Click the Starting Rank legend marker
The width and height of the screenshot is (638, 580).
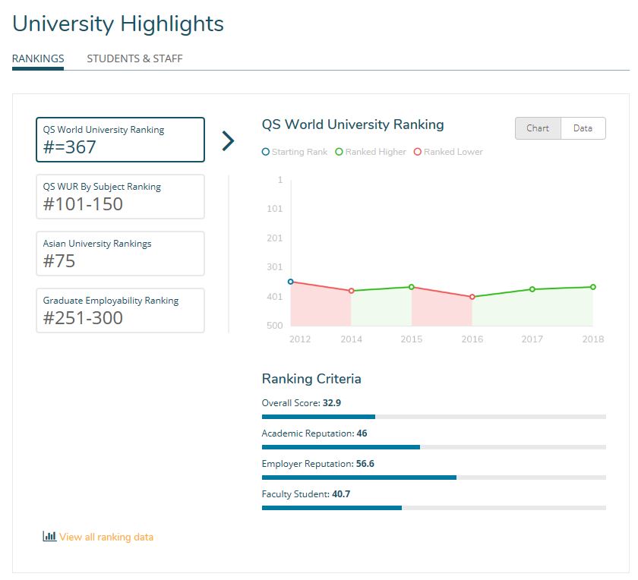pyautogui.click(x=266, y=152)
